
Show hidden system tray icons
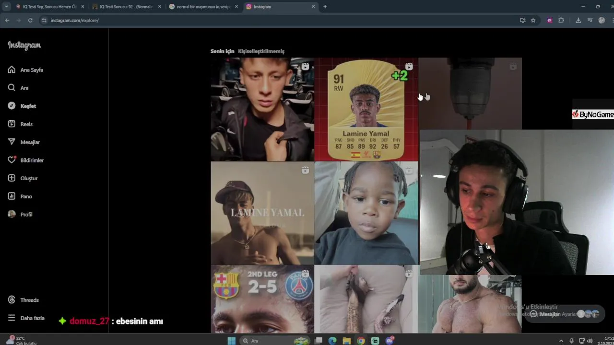tap(561, 341)
